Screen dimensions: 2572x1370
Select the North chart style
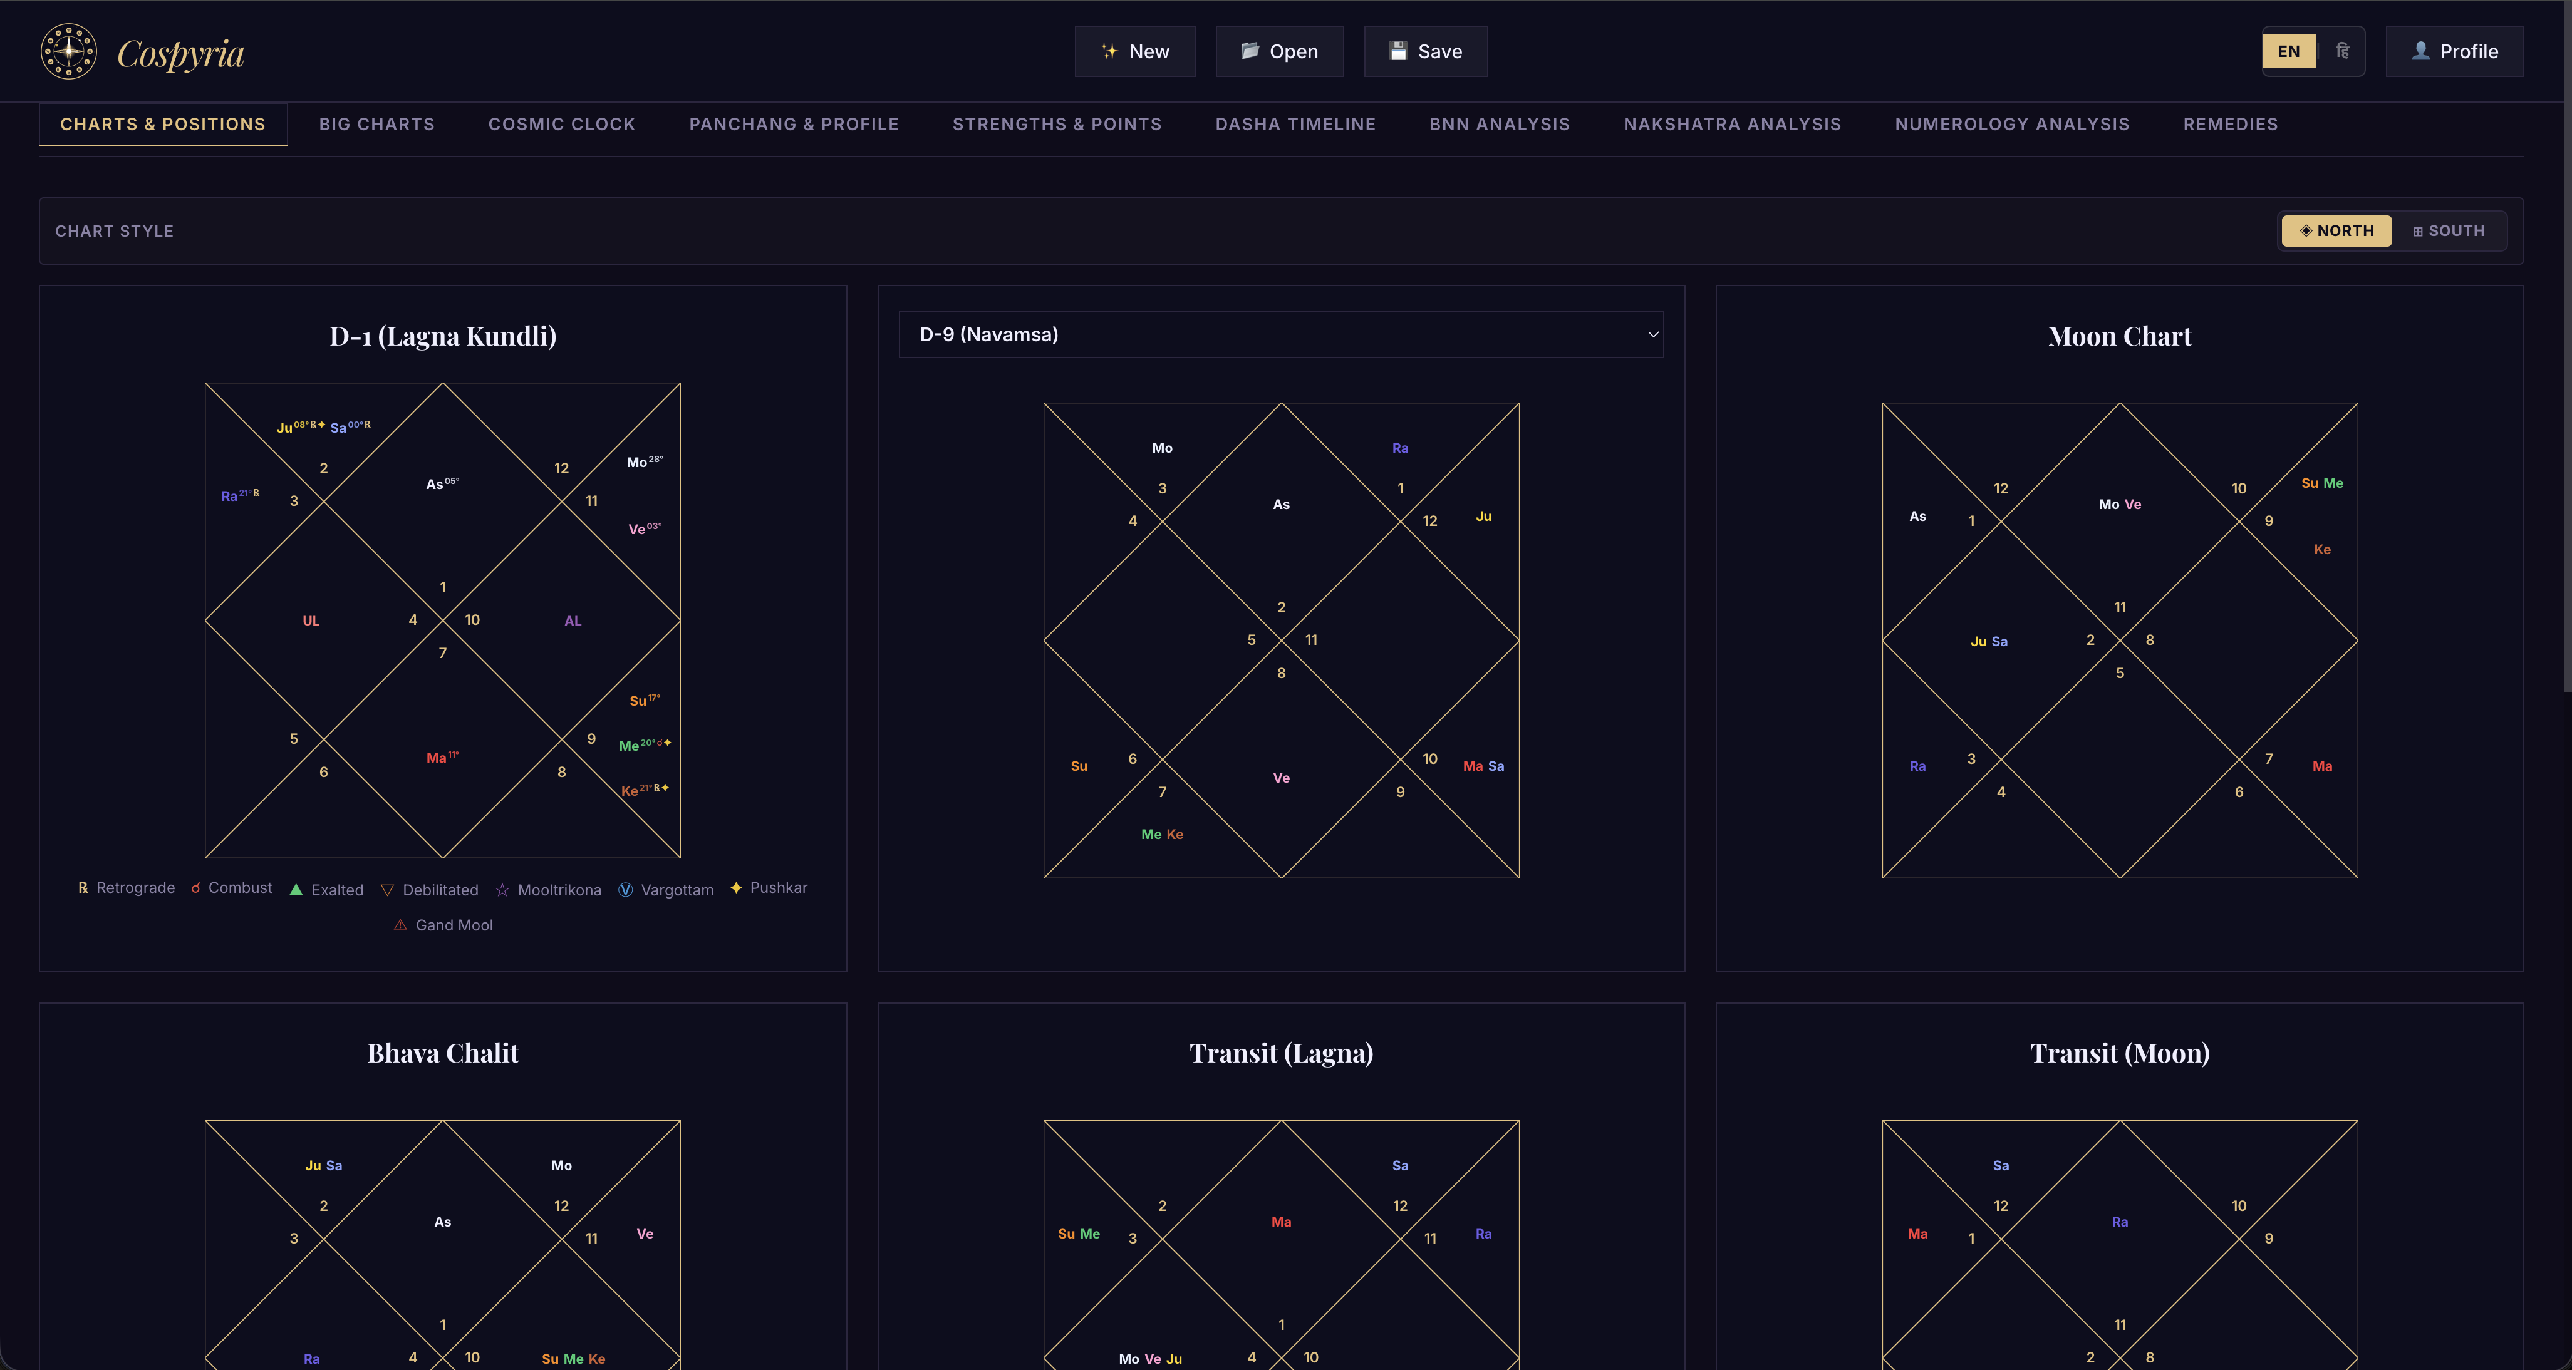click(x=2336, y=230)
